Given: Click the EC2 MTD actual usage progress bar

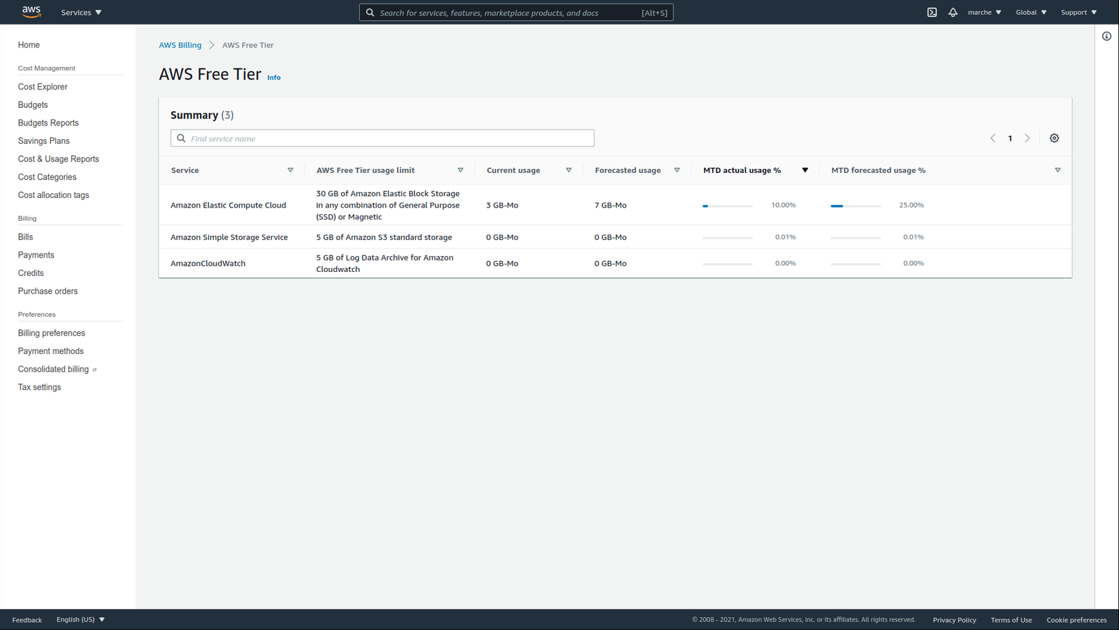Looking at the screenshot, I should pos(728,205).
